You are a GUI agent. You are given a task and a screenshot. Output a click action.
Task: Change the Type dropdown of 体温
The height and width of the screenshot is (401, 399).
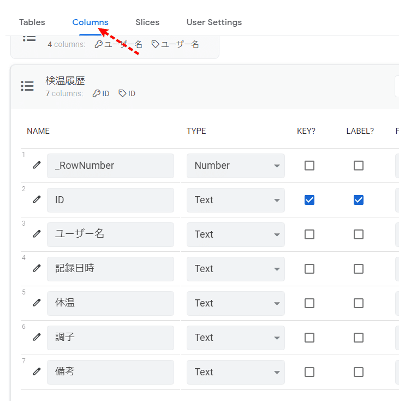point(235,303)
